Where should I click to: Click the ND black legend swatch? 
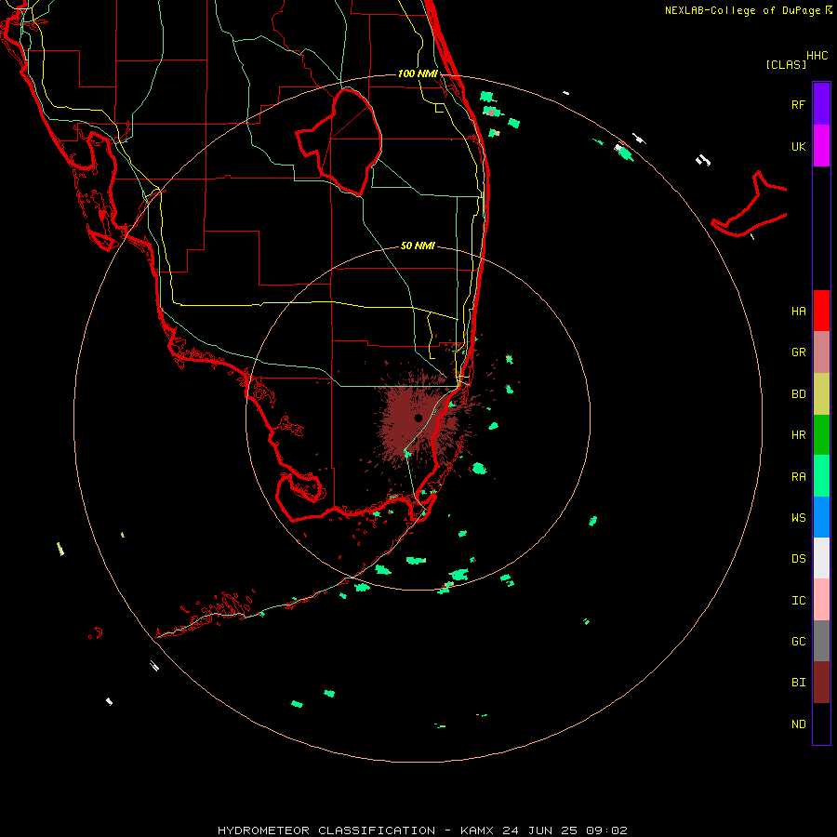[x=821, y=724]
